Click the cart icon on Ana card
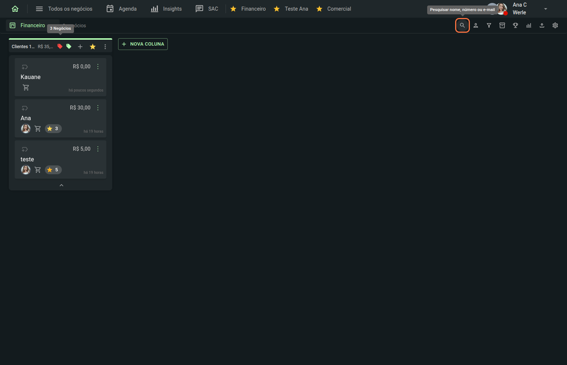The image size is (567, 365). point(38,129)
